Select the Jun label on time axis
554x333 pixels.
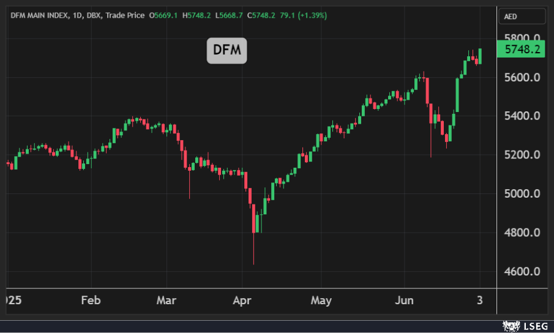click(x=404, y=301)
